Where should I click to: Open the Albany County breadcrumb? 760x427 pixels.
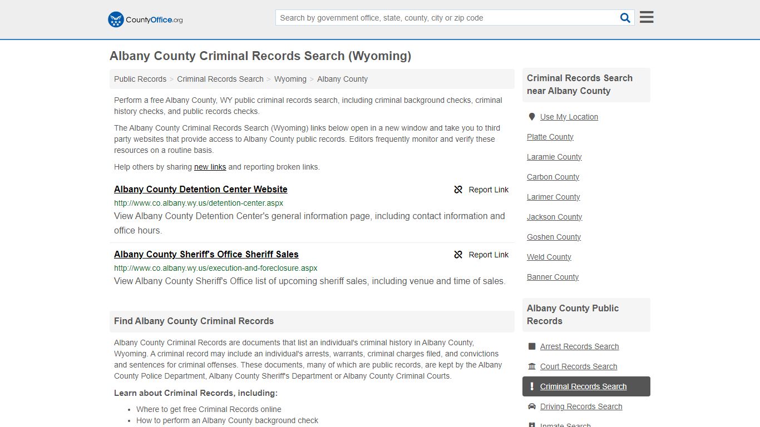342,79
